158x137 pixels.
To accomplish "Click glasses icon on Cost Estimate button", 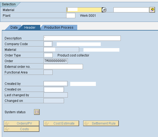I will click(x=47, y=123).
